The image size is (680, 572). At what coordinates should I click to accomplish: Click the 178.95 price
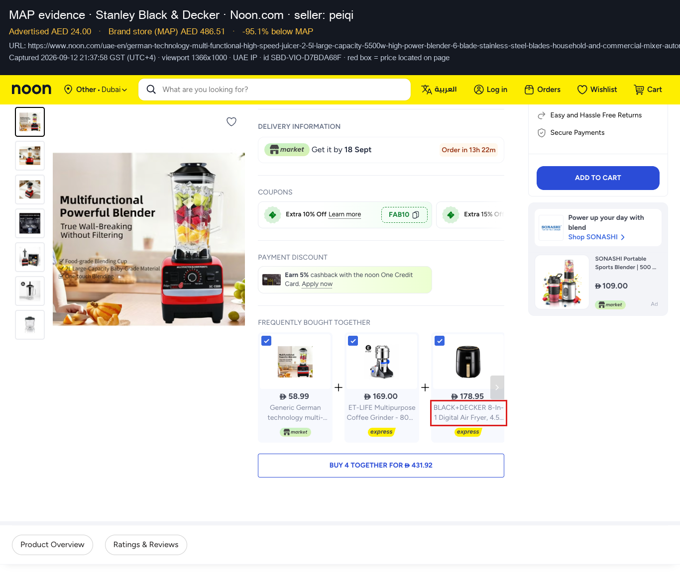pos(467,396)
